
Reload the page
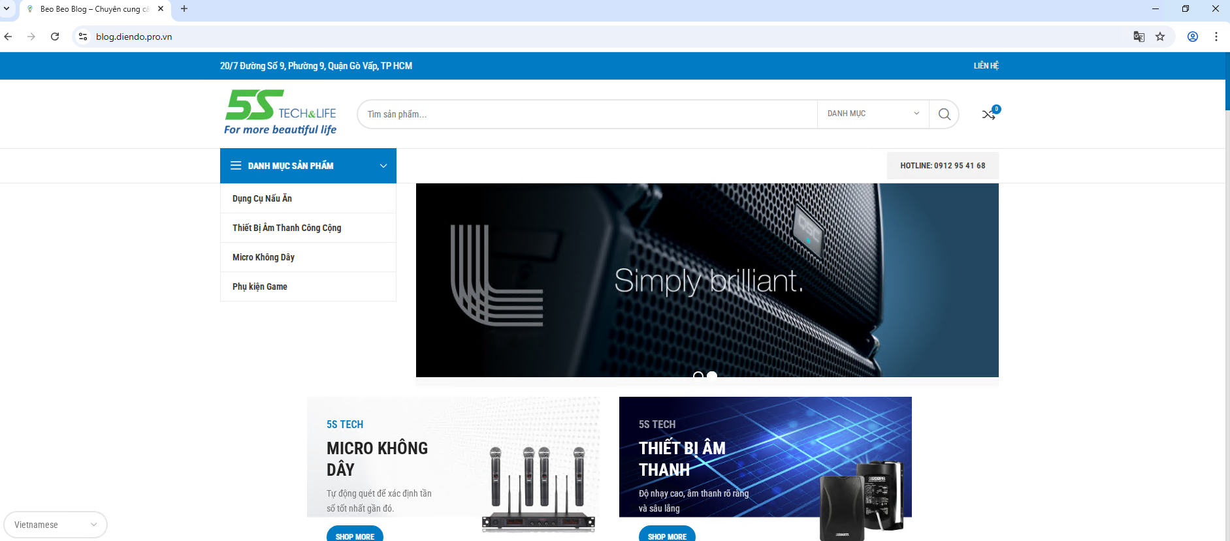pyautogui.click(x=55, y=37)
